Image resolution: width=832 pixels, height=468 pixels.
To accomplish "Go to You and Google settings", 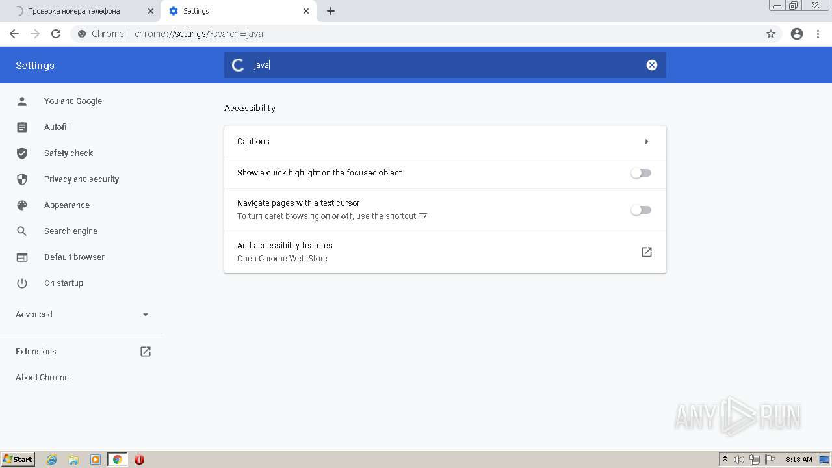I will click(x=73, y=101).
